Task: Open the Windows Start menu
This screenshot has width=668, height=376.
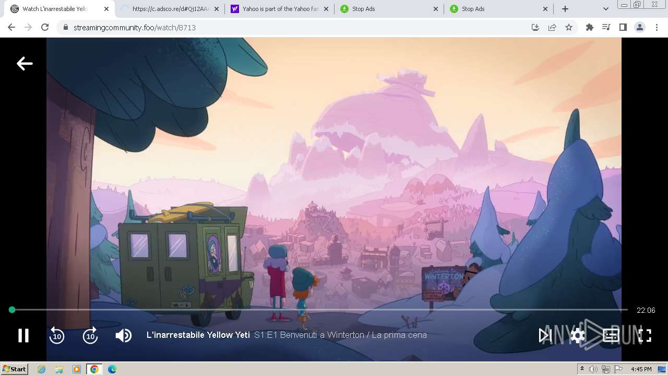Action: click(x=14, y=369)
